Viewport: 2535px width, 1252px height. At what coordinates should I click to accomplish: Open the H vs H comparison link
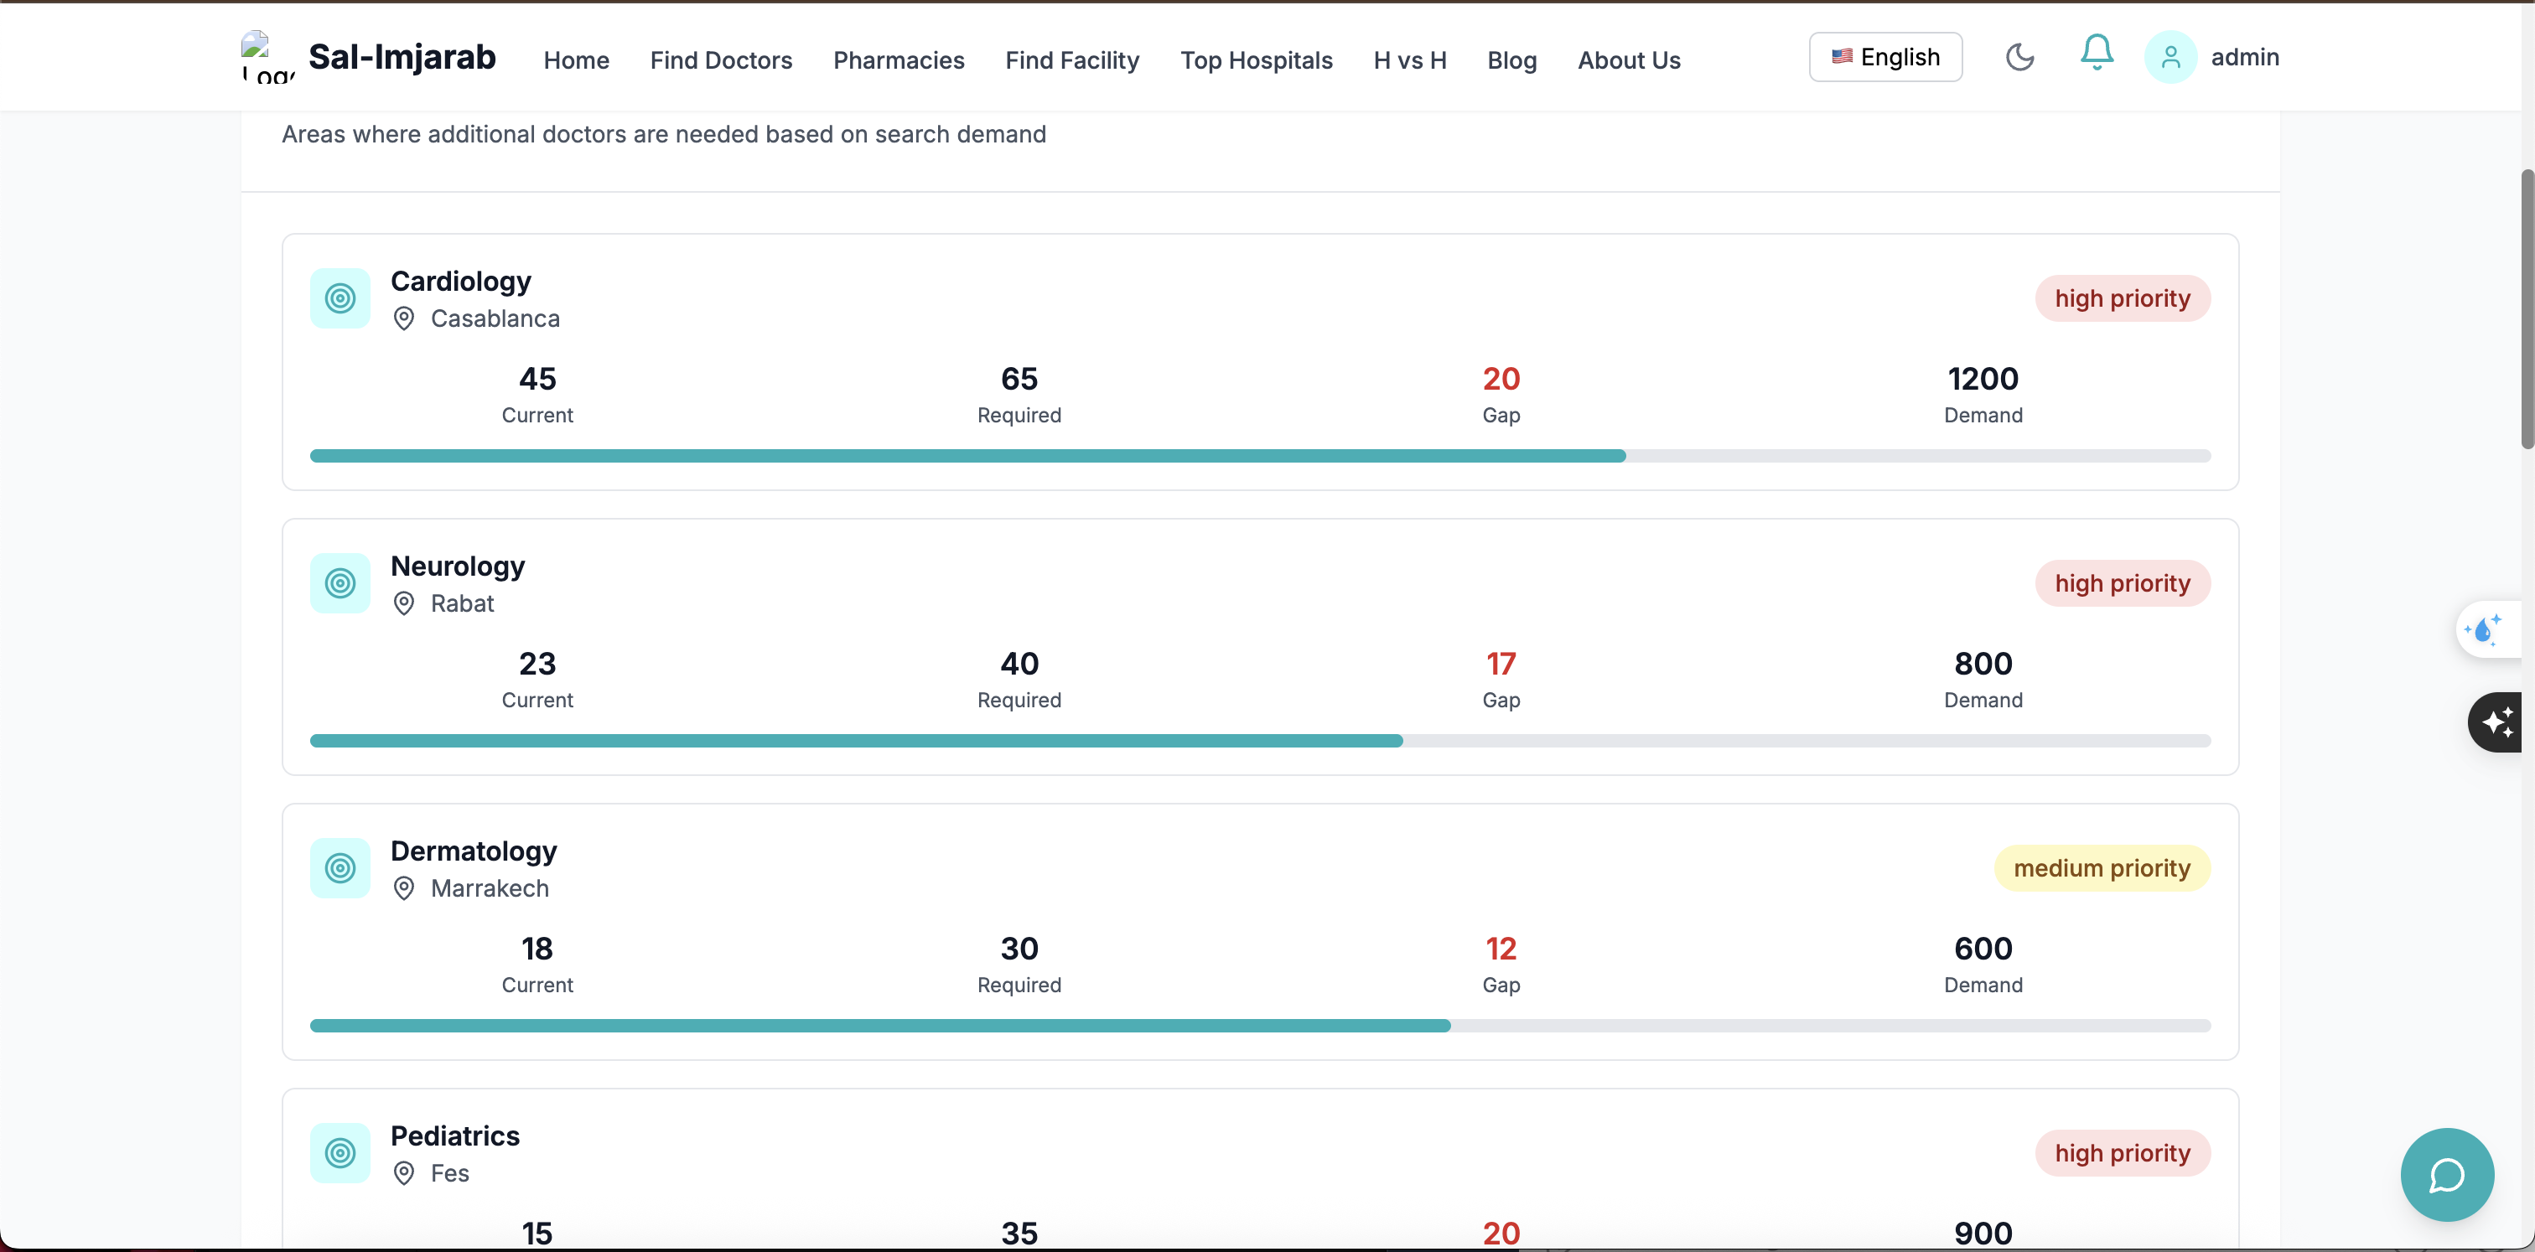[x=1409, y=60]
